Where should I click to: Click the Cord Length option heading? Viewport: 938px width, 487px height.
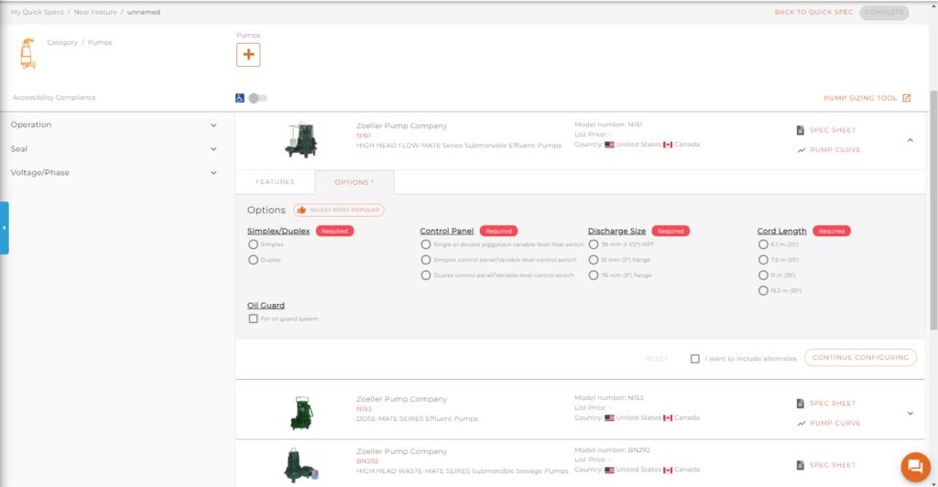coord(782,232)
